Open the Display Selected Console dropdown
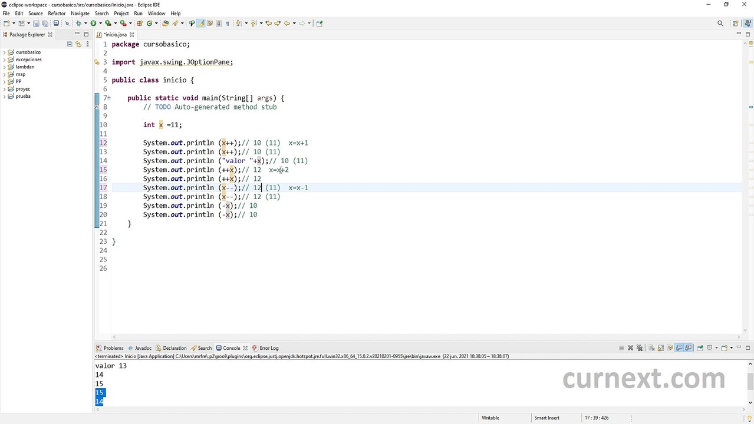The height and width of the screenshot is (424, 754). click(716, 348)
